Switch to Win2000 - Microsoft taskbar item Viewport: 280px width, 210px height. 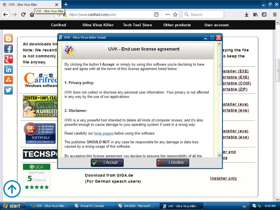[x=137, y=206]
